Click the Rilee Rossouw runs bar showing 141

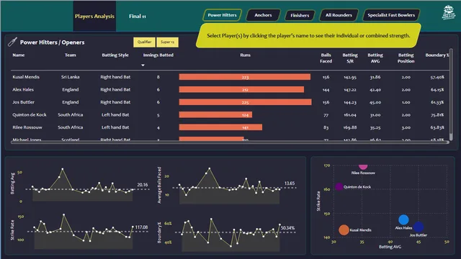pyautogui.click(x=220, y=127)
